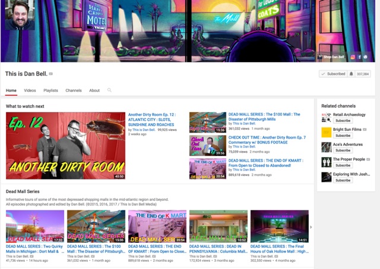Click the Subscribed button
Viewport: 380px width, 269px height.
(x=333, y=74)
